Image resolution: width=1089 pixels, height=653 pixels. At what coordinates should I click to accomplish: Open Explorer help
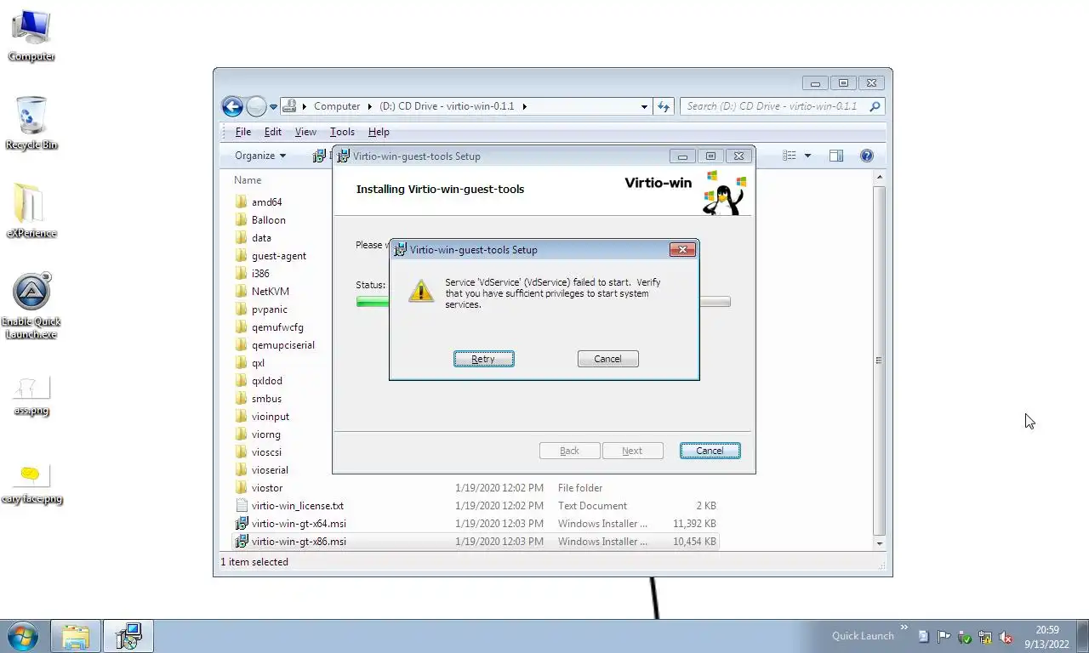[x=866, y=156]
